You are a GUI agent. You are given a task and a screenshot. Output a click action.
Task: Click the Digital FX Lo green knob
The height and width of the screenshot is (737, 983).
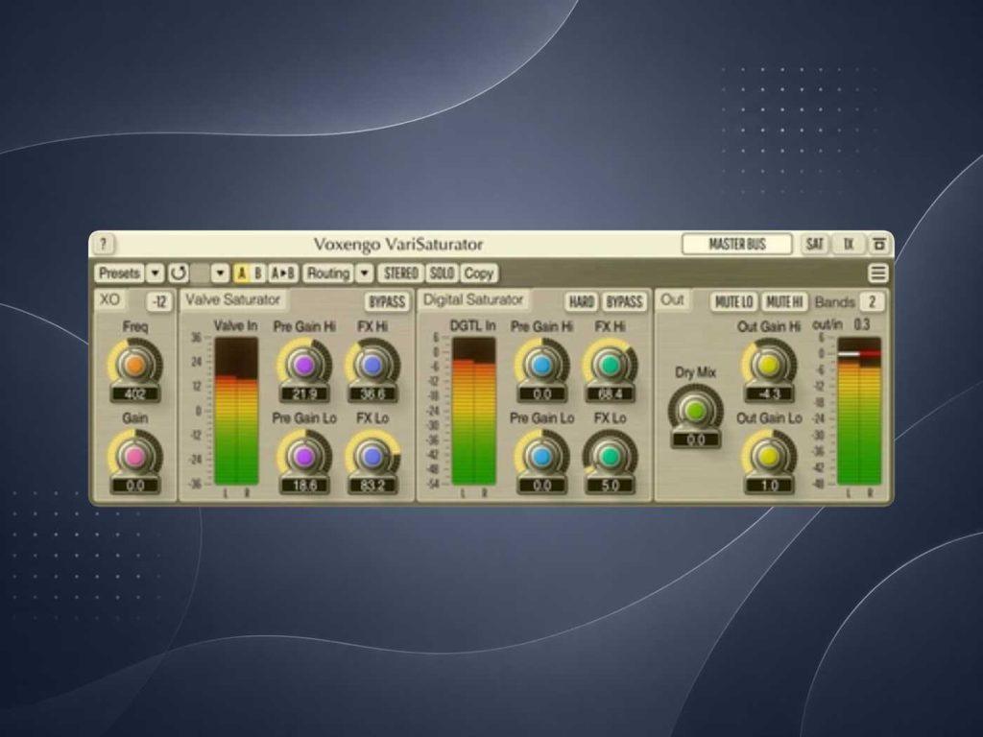[610, 456]
